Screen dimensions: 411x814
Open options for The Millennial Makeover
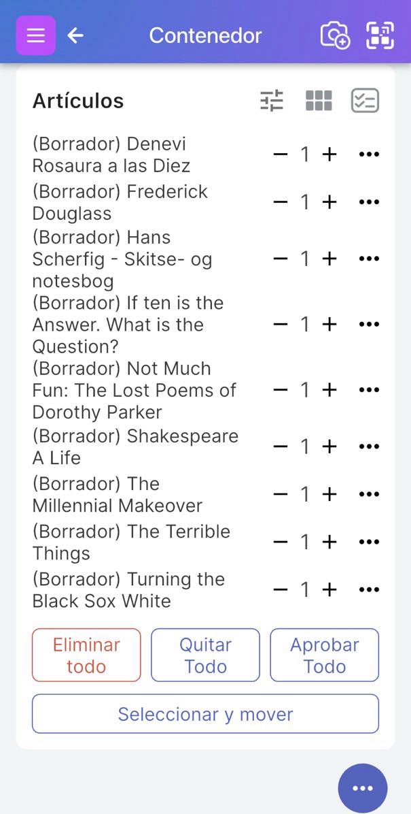coord(368,494)
